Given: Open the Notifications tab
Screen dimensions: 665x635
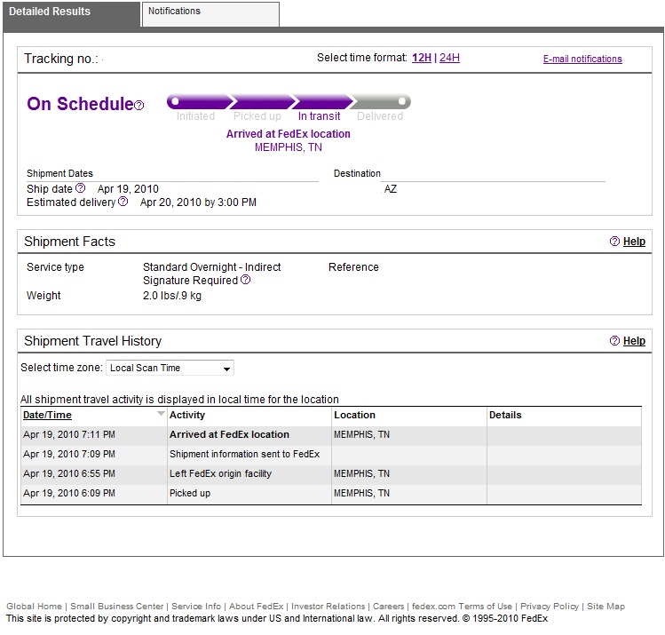Looking at the screenshot, I should coord(210,12).
